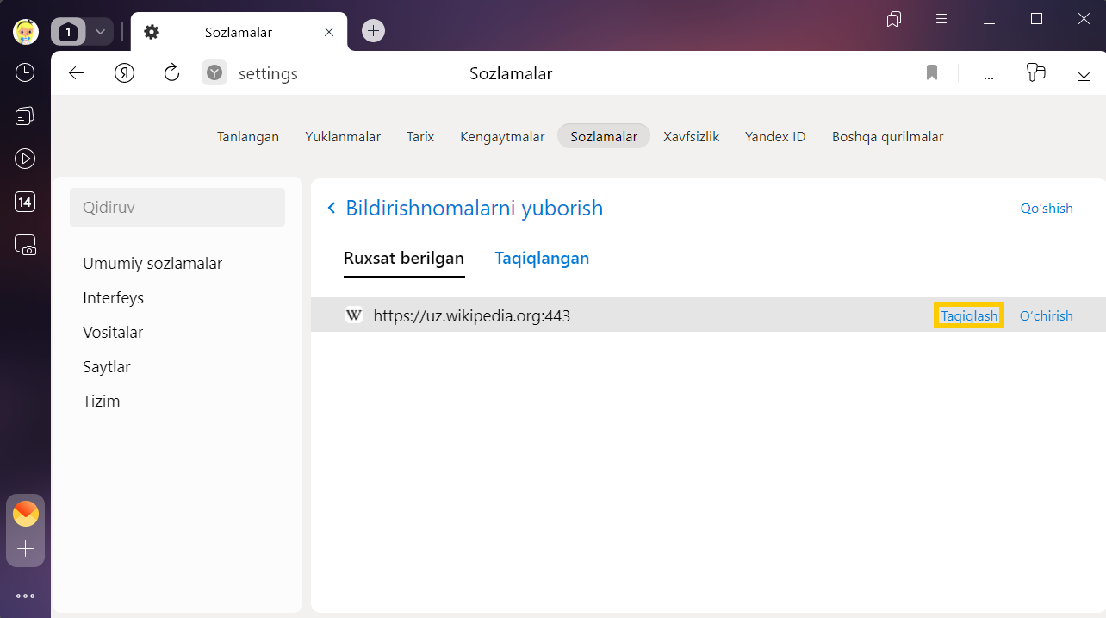
Task: Click the screenshot camera icon in sidebar
Action: (x=25, y=245)
